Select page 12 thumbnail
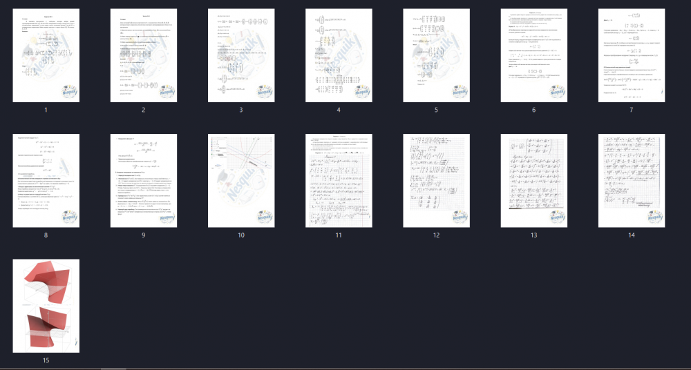Screen dimensions: 691x370 pos(436,181)
